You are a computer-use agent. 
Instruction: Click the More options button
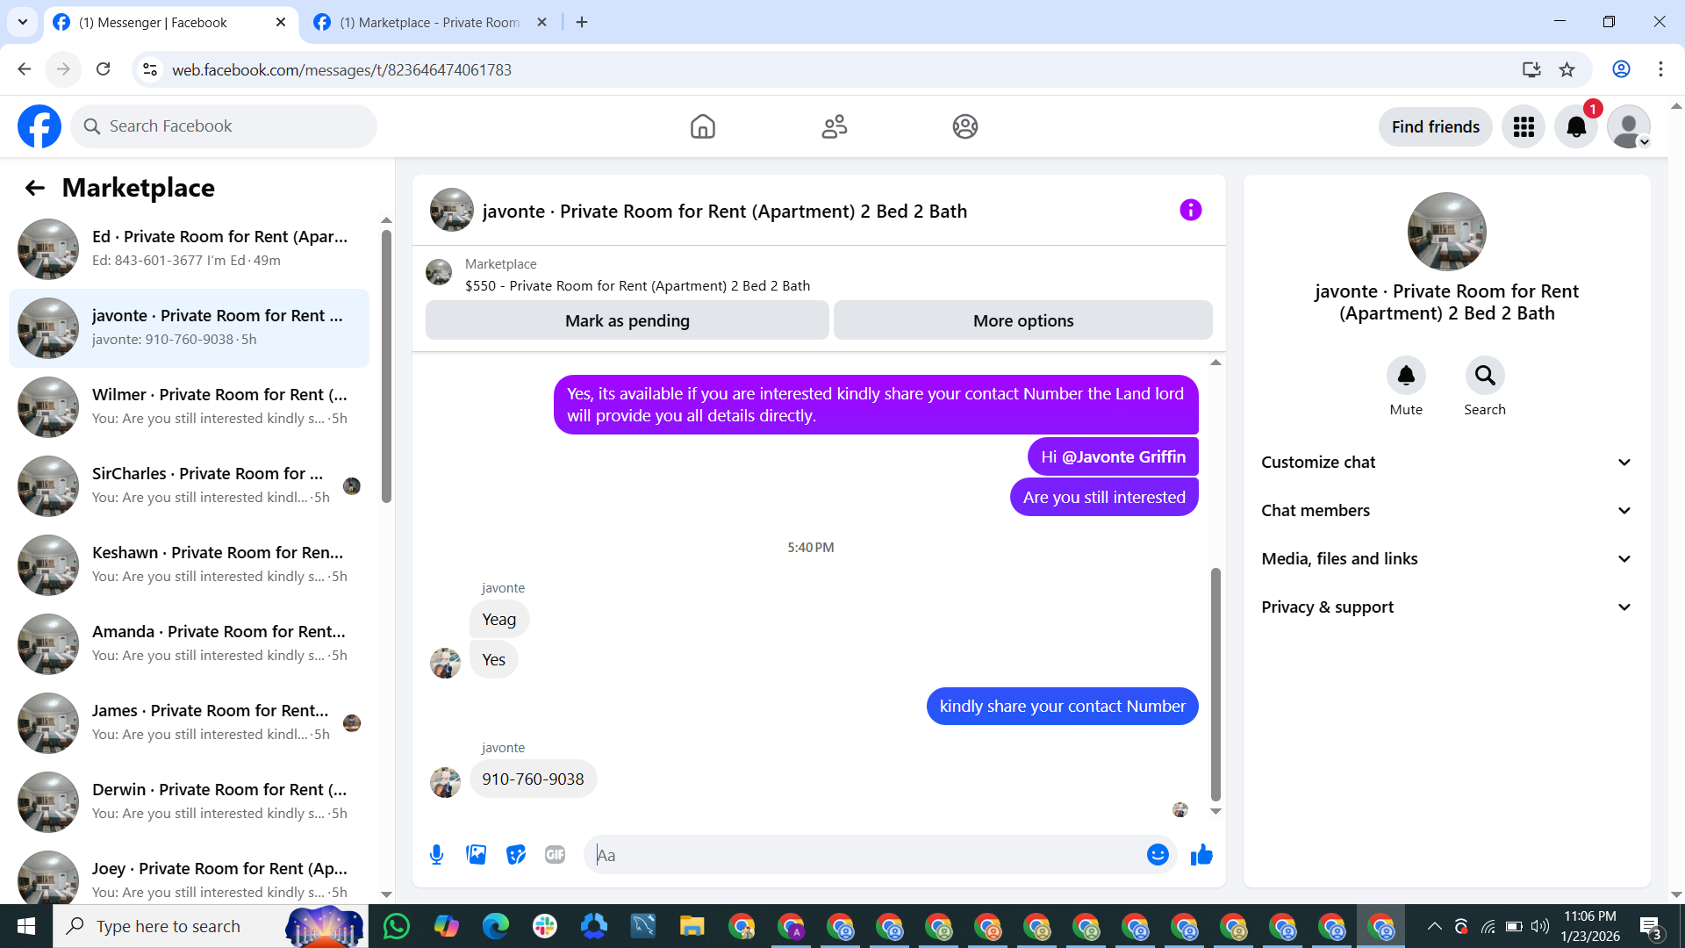pos(1022,321)
